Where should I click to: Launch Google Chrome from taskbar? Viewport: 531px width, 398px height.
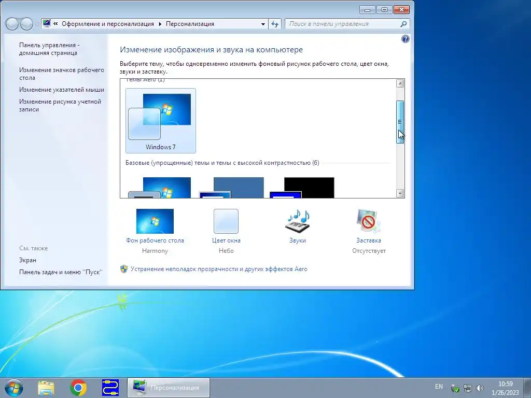click(78, 388)
